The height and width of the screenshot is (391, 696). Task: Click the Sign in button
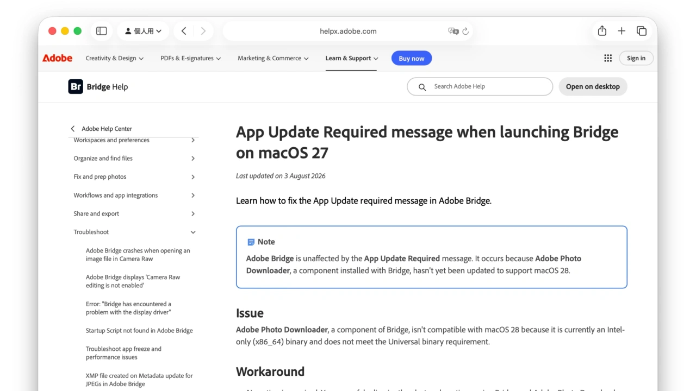tap(636, 58)
